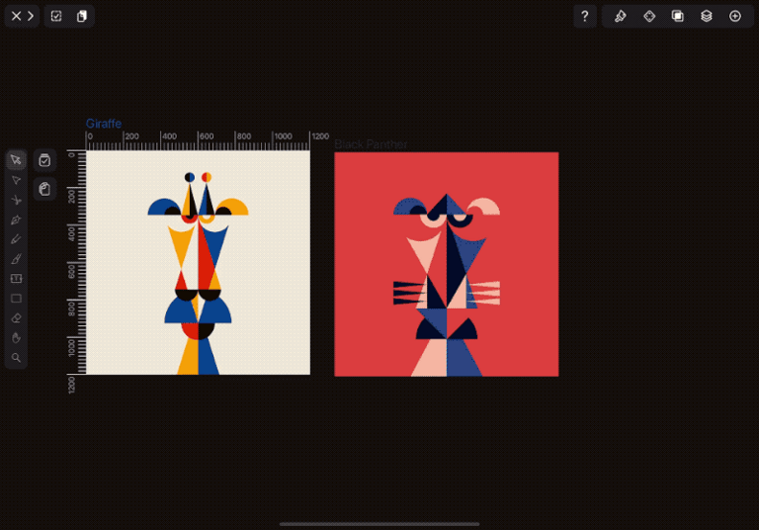
Task: Select the Selection arrow tool
Action: pos(16,160)
